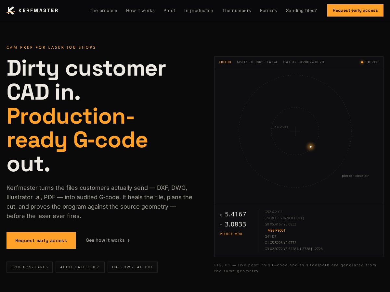This screenshot has height=292, width=390.
Task: Click G-code line starting 'G3 X2.9772'
Action: point(293,249)
